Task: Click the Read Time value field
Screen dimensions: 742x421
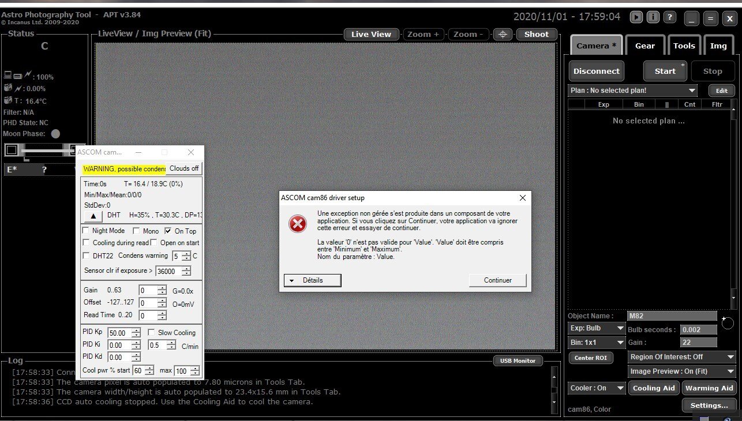Action: pyautogui.click(x=148, y=315)
